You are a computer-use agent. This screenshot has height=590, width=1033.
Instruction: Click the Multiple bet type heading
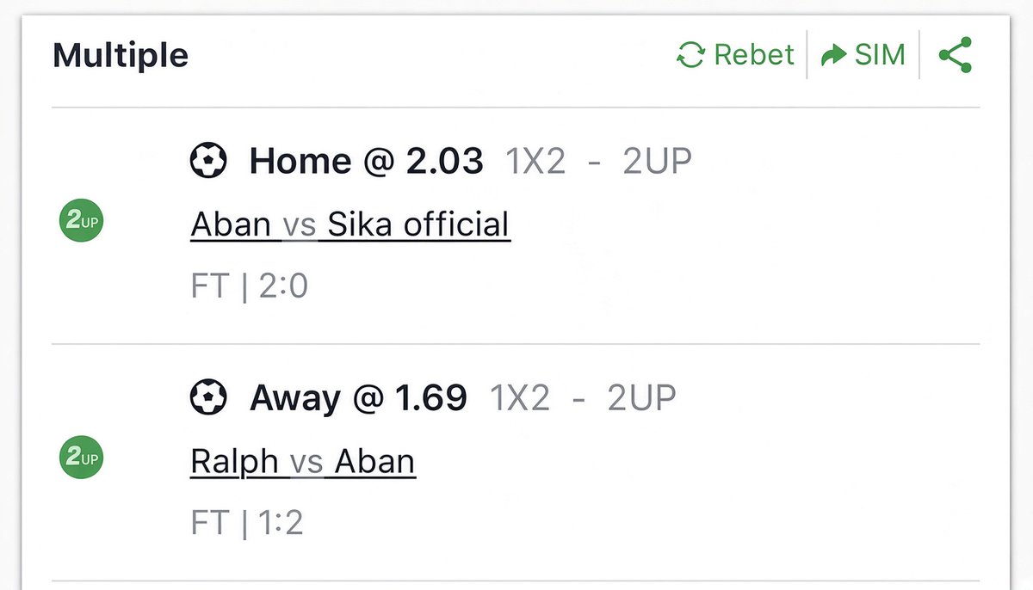tap(121, 55)
